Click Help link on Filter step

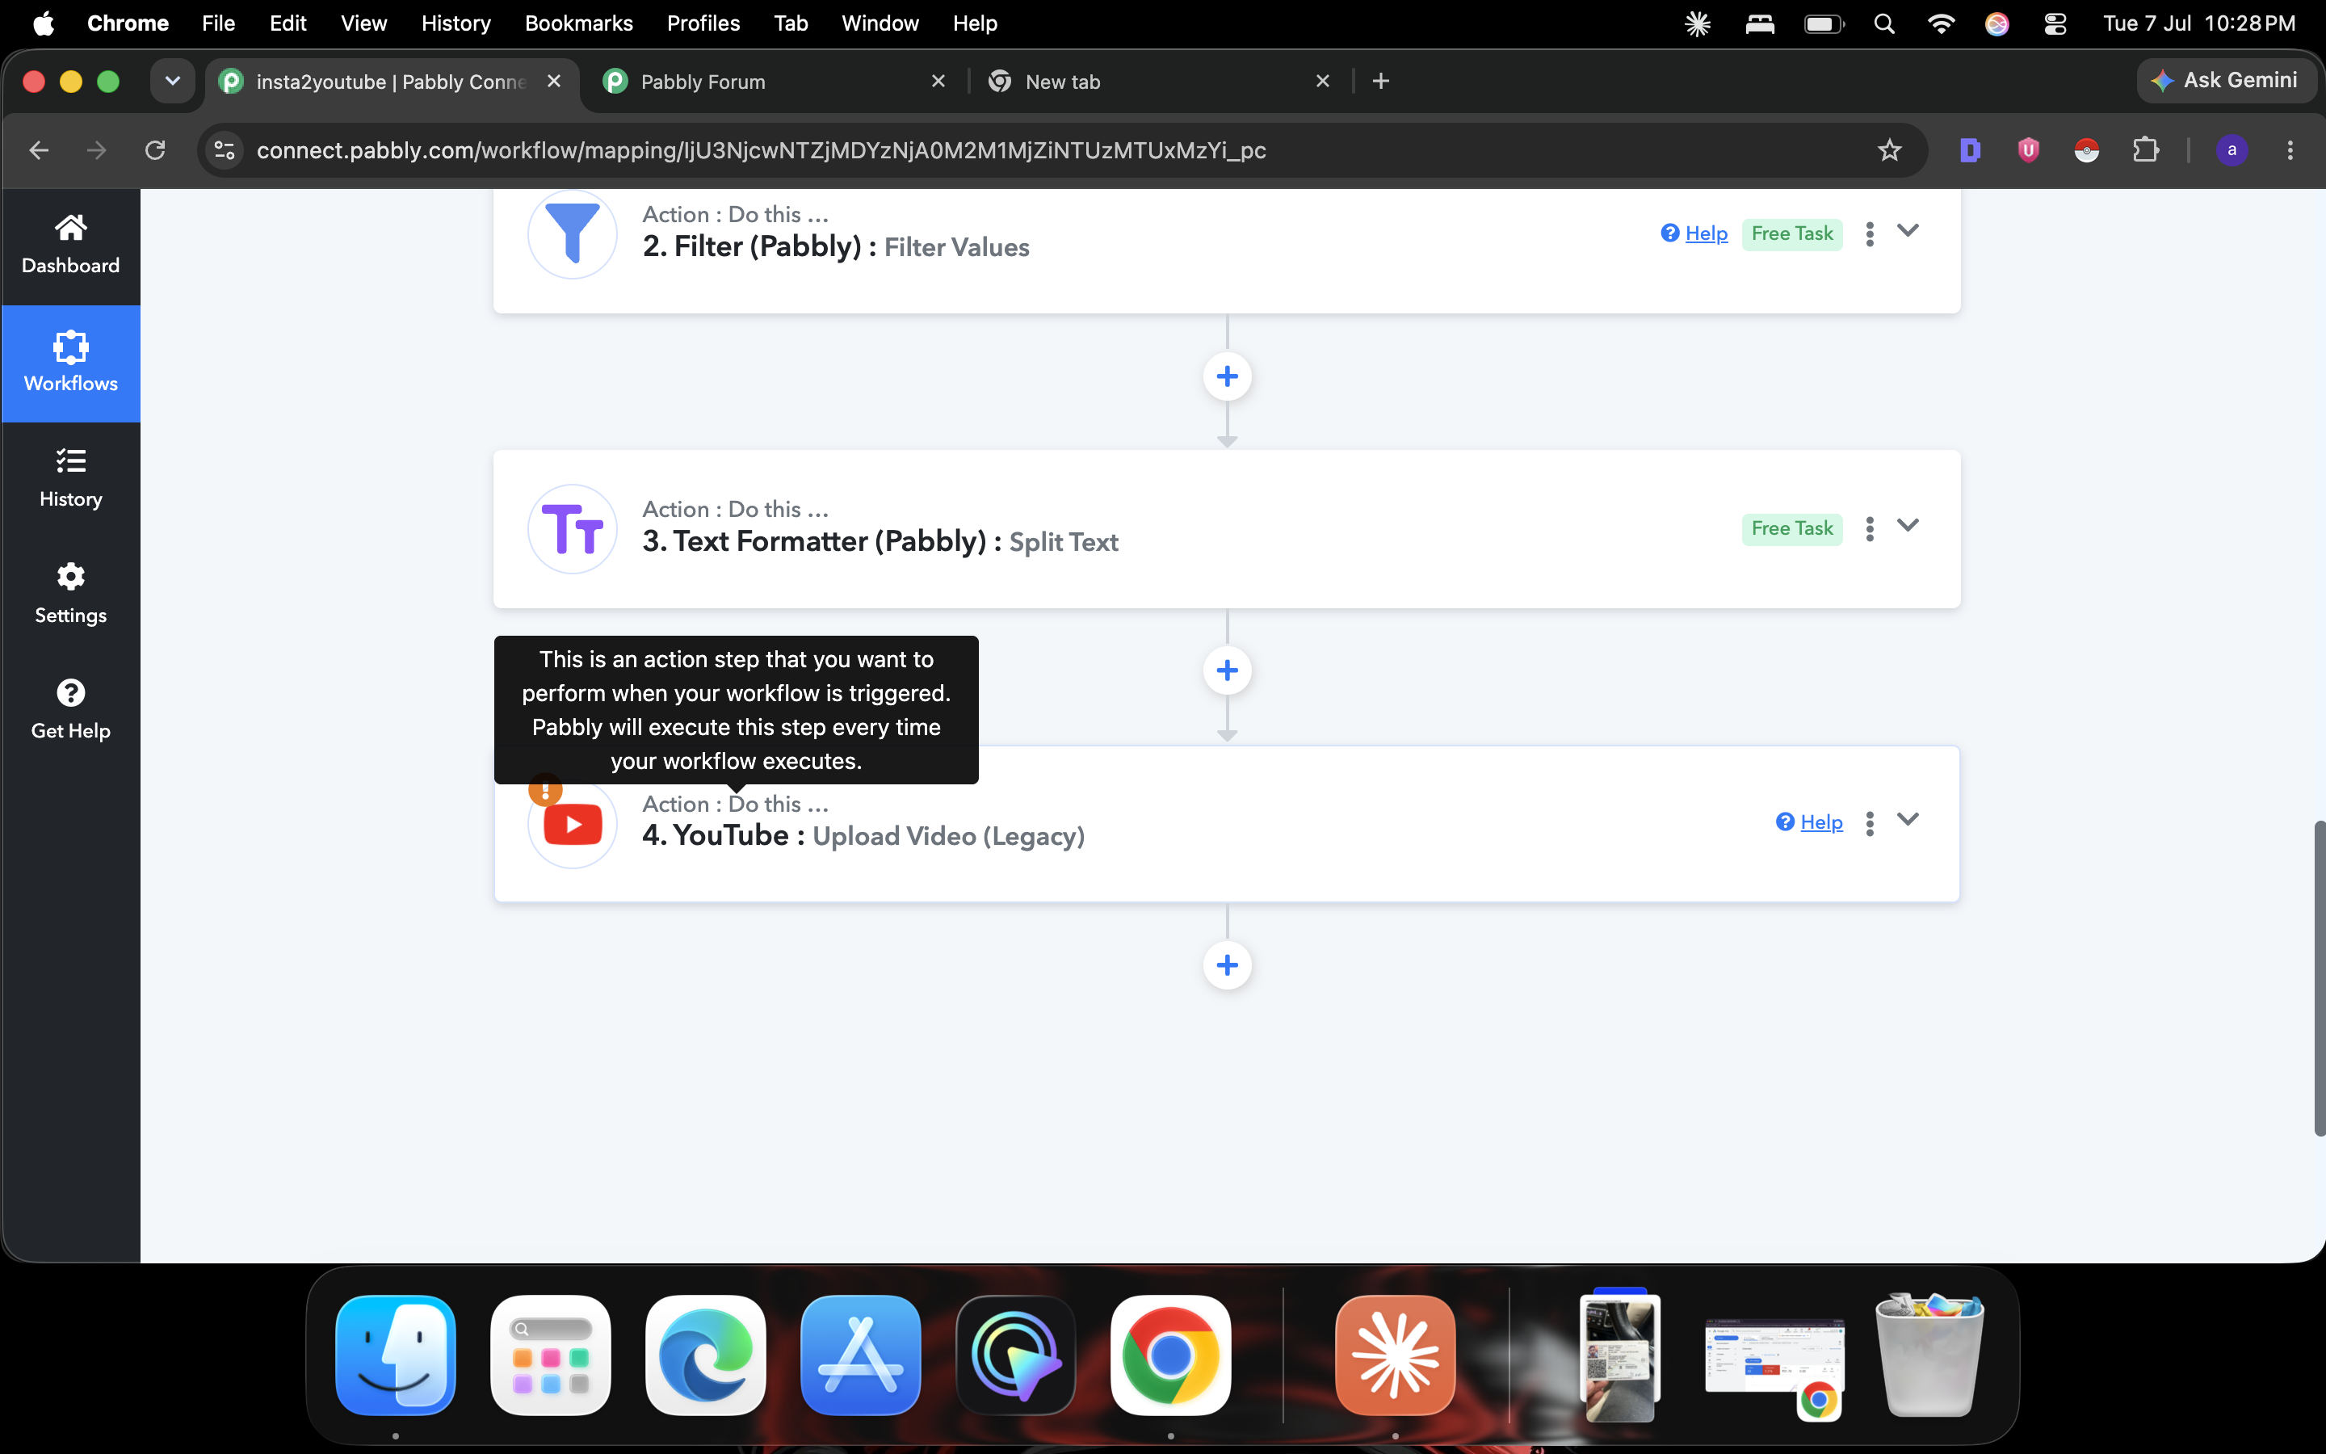tap(1706, 233)
